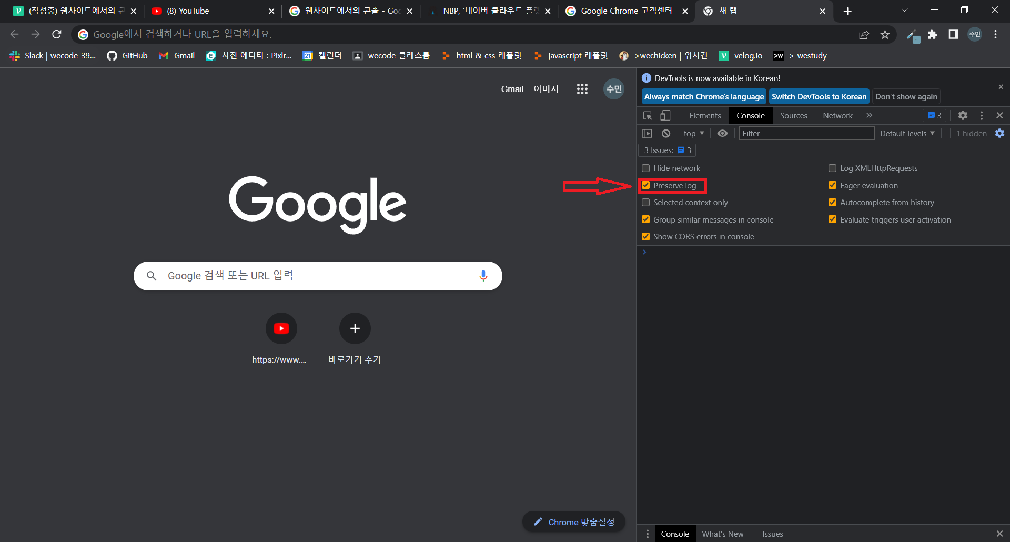The height and width of the screenshot is (542, 1010).
Task: Open the YouTube shortcut tile
Action: click(281, 328)
